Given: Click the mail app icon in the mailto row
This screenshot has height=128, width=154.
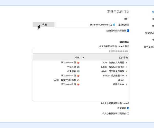Looking at the screenshot, I should [x=78, y=80].
